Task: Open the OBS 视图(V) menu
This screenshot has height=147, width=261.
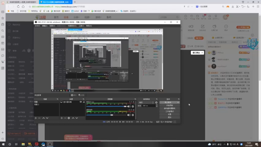Action: [x=52, y=26]
